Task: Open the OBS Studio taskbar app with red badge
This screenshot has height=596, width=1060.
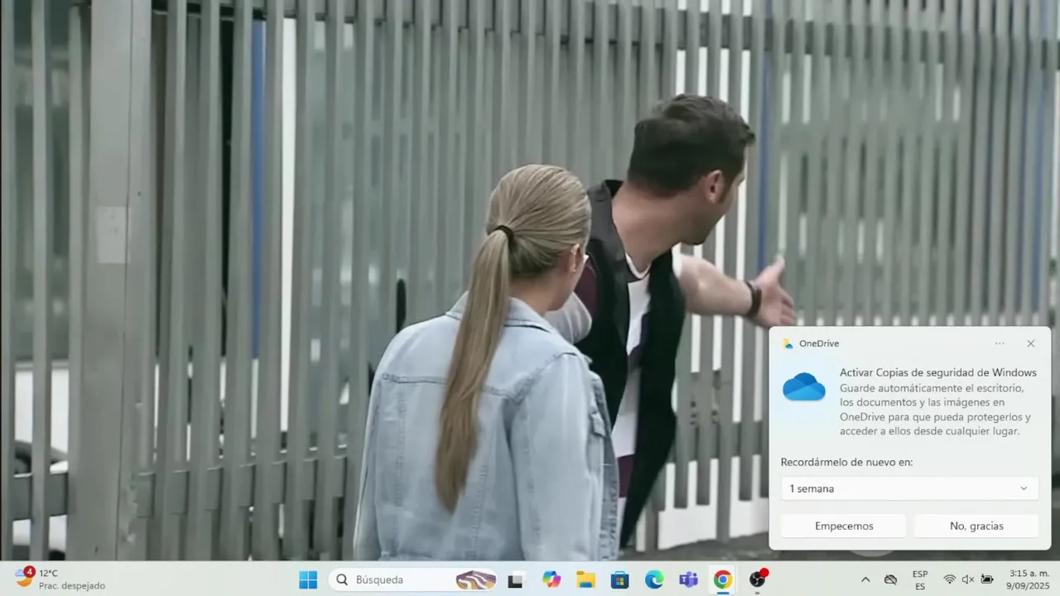Action: point(758,579)
